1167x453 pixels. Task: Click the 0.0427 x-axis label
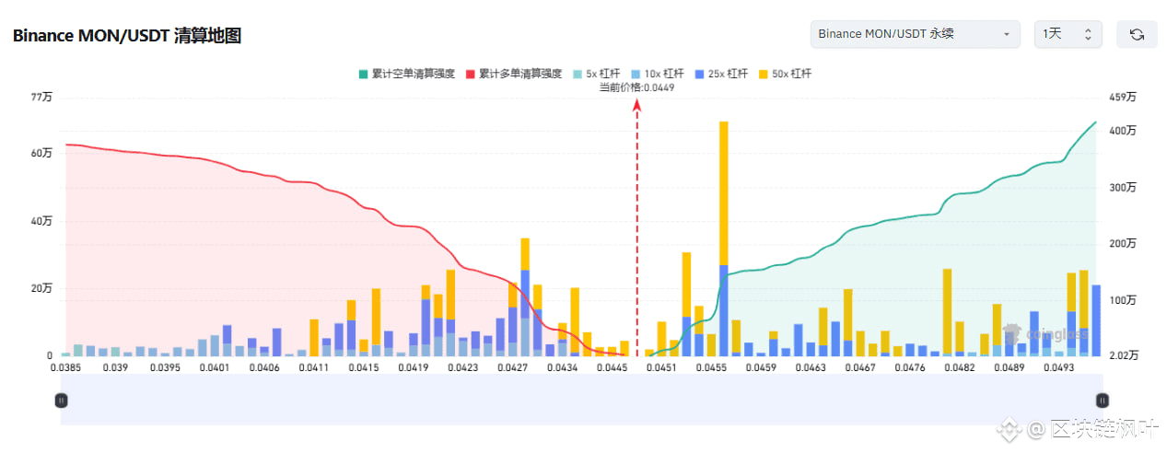tap(512, 367)
